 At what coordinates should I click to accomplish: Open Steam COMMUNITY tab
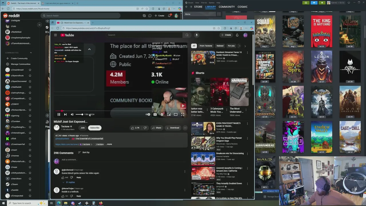point(226,7)
